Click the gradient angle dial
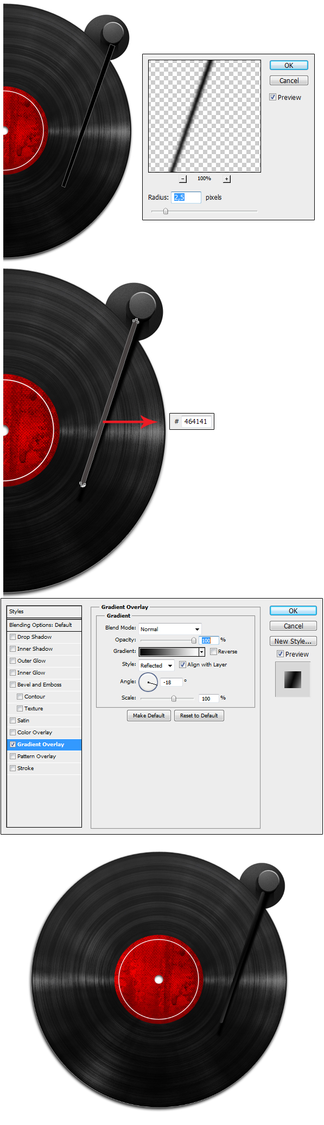This screenshot has height=1125, width=324. click(148, 682)
